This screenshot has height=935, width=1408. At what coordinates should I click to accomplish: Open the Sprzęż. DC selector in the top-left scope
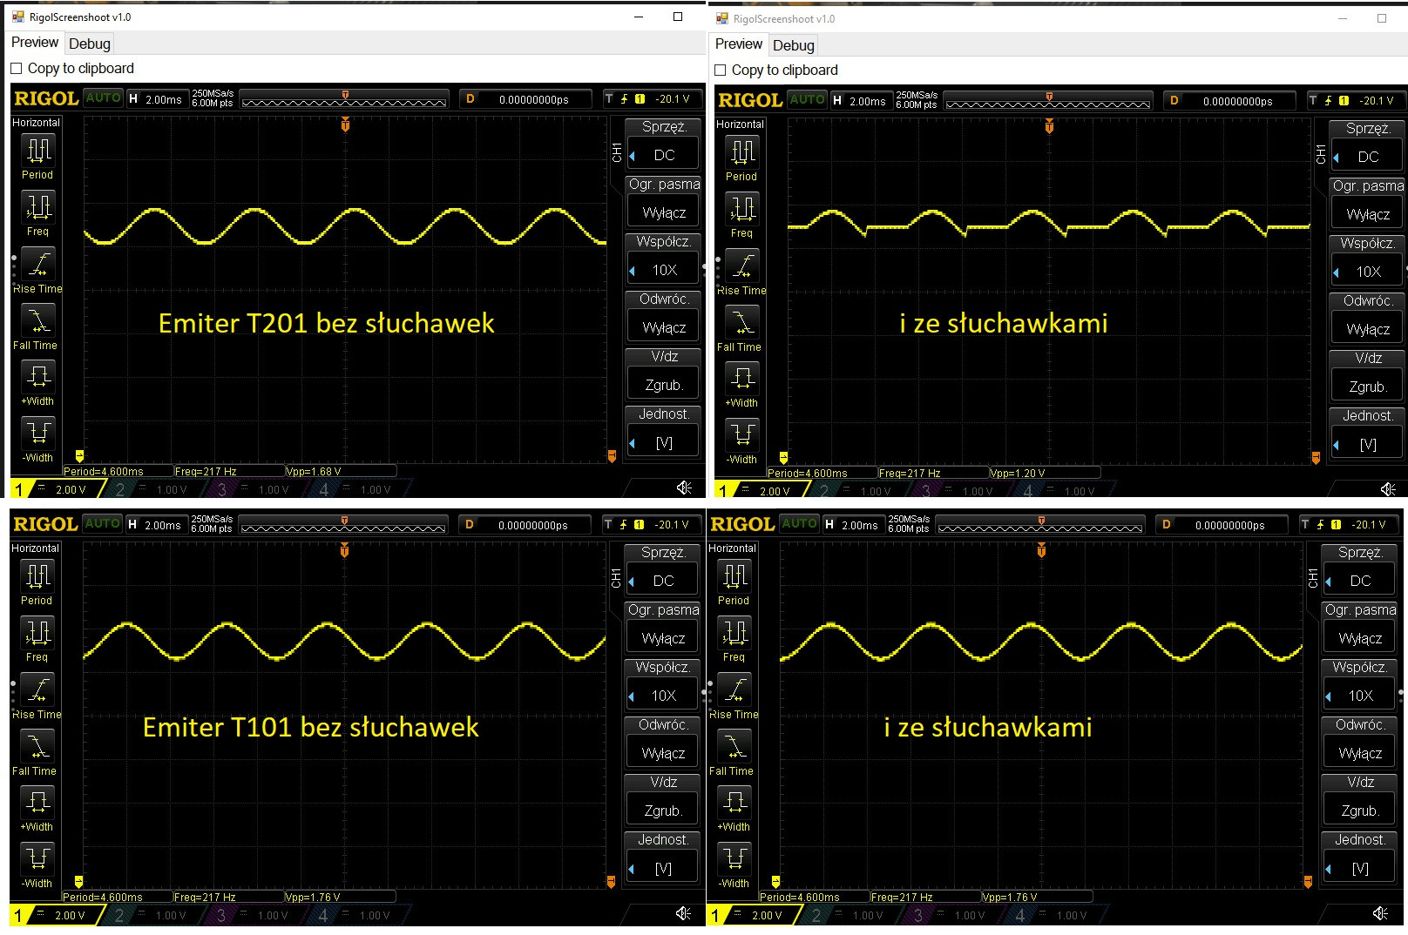(663, 155)
